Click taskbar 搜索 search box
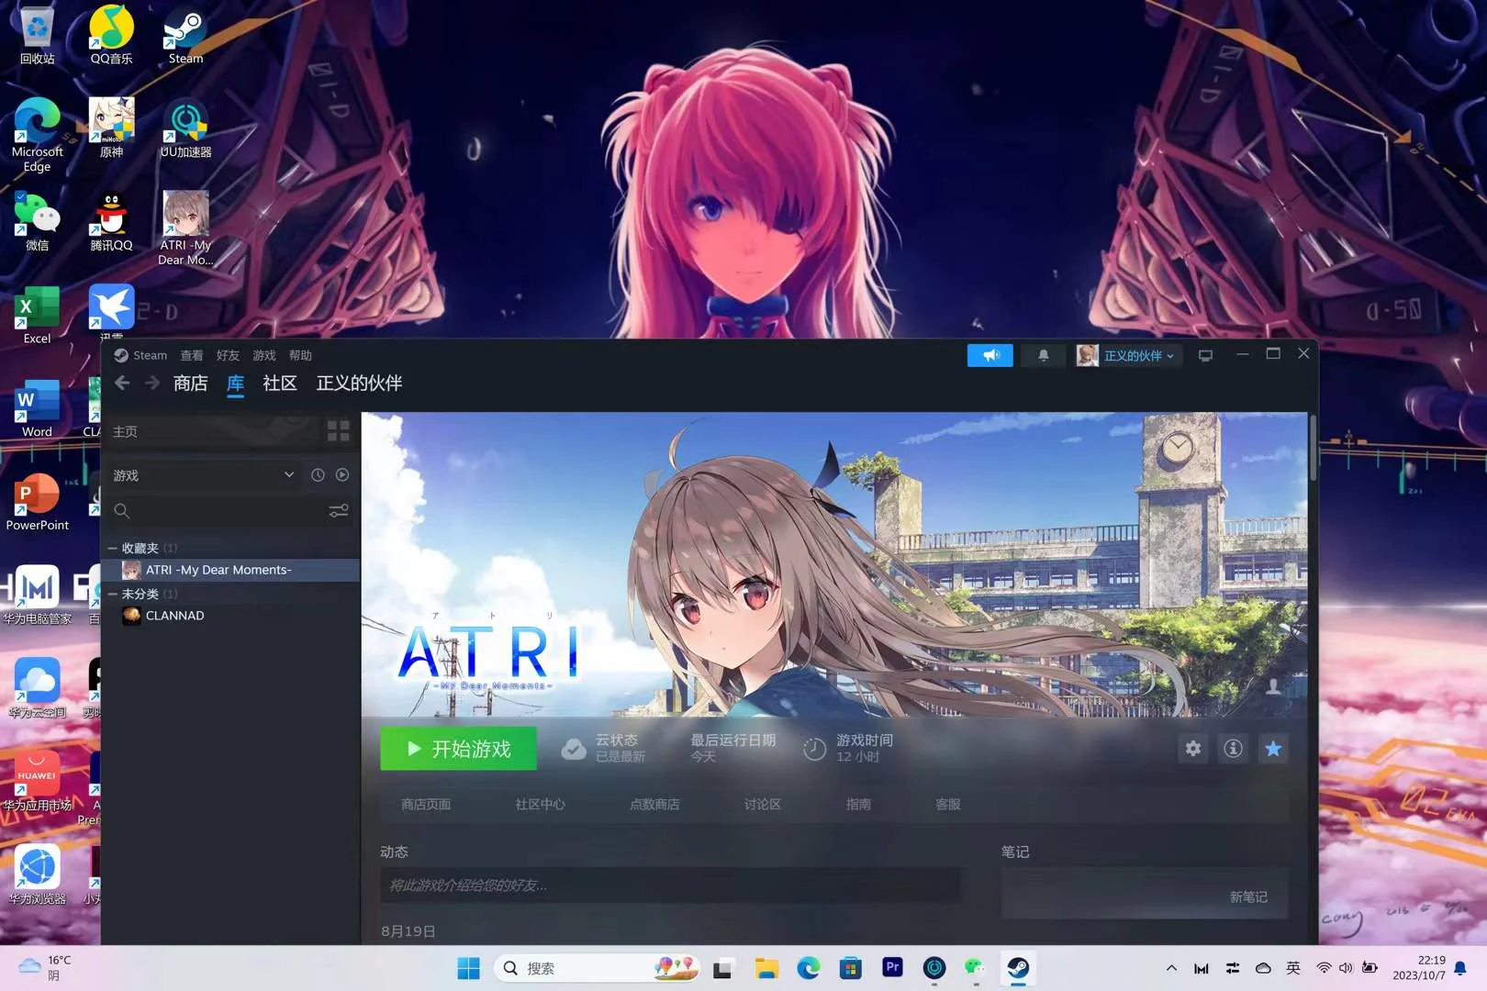 click(x=598, y=968)
